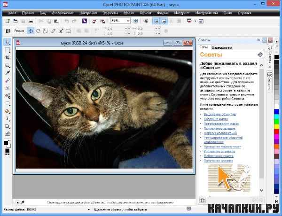Image resolution: width=282 pixels, height=216 pixels.
Task: Open the Инструменты menu
Action: [x=206, y=13]
